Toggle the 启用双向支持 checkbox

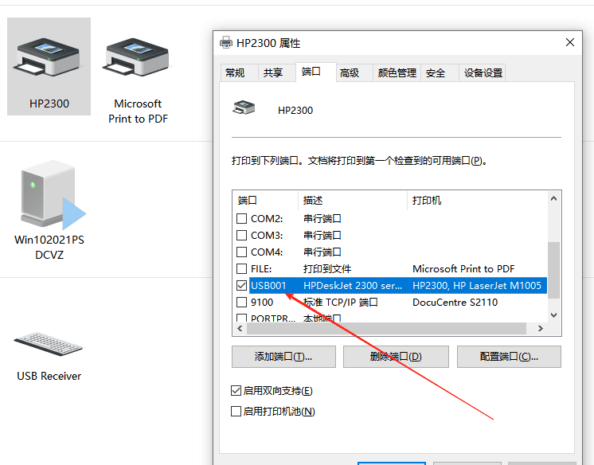point(236,391)
